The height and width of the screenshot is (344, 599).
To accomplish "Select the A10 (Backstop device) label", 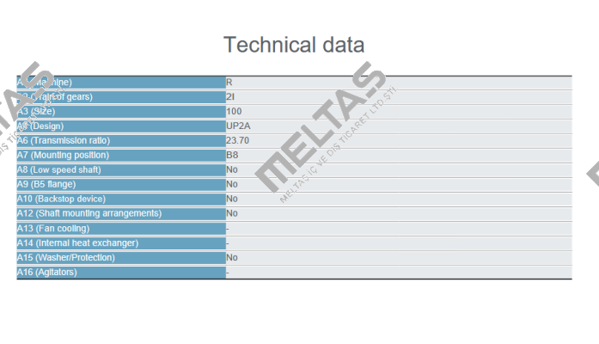I will pos(61,199).
